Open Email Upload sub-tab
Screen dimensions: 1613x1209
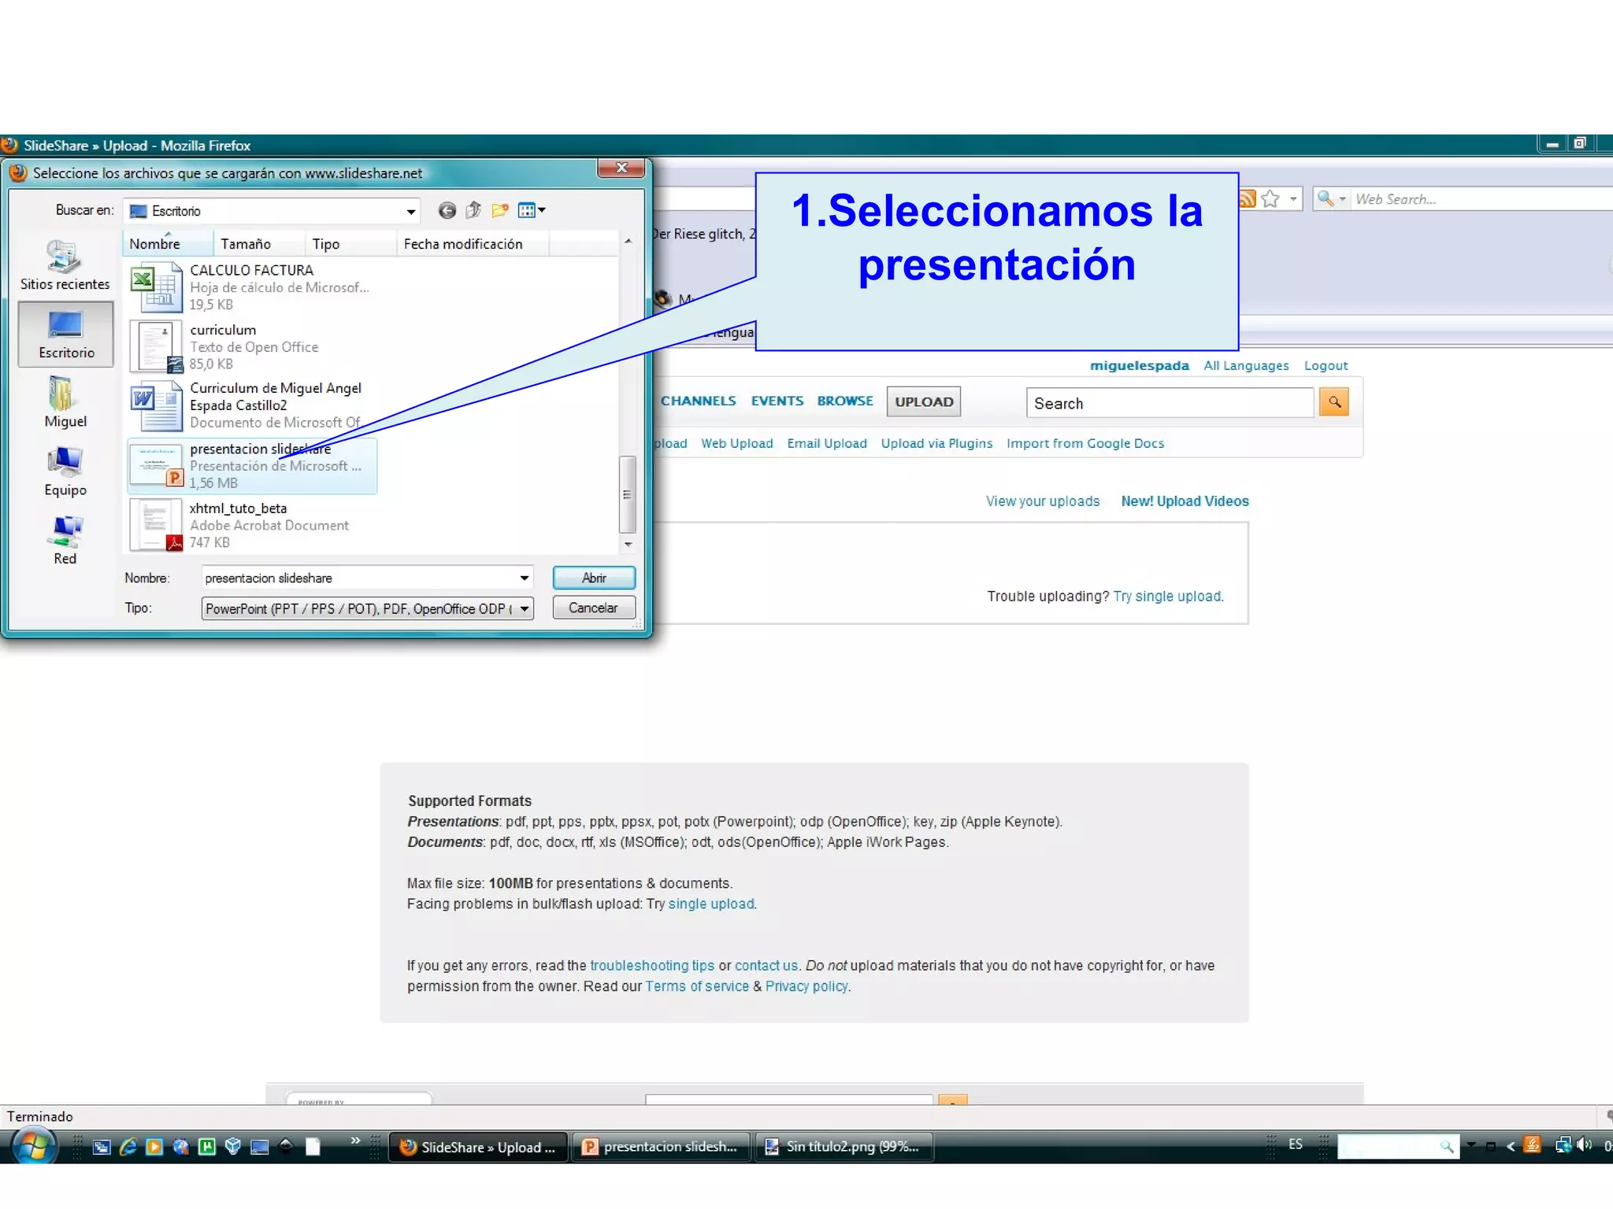(827, 443)
